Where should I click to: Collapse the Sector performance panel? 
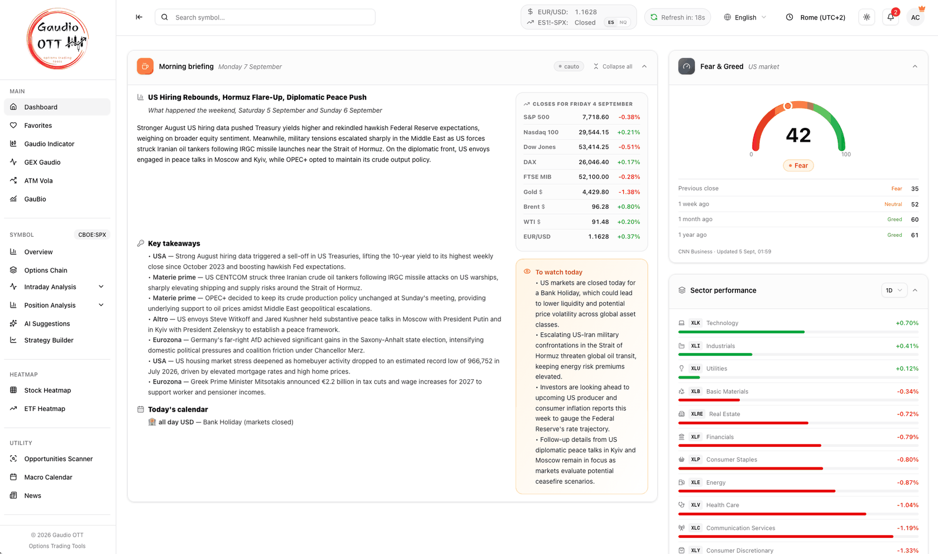(915, 290)
